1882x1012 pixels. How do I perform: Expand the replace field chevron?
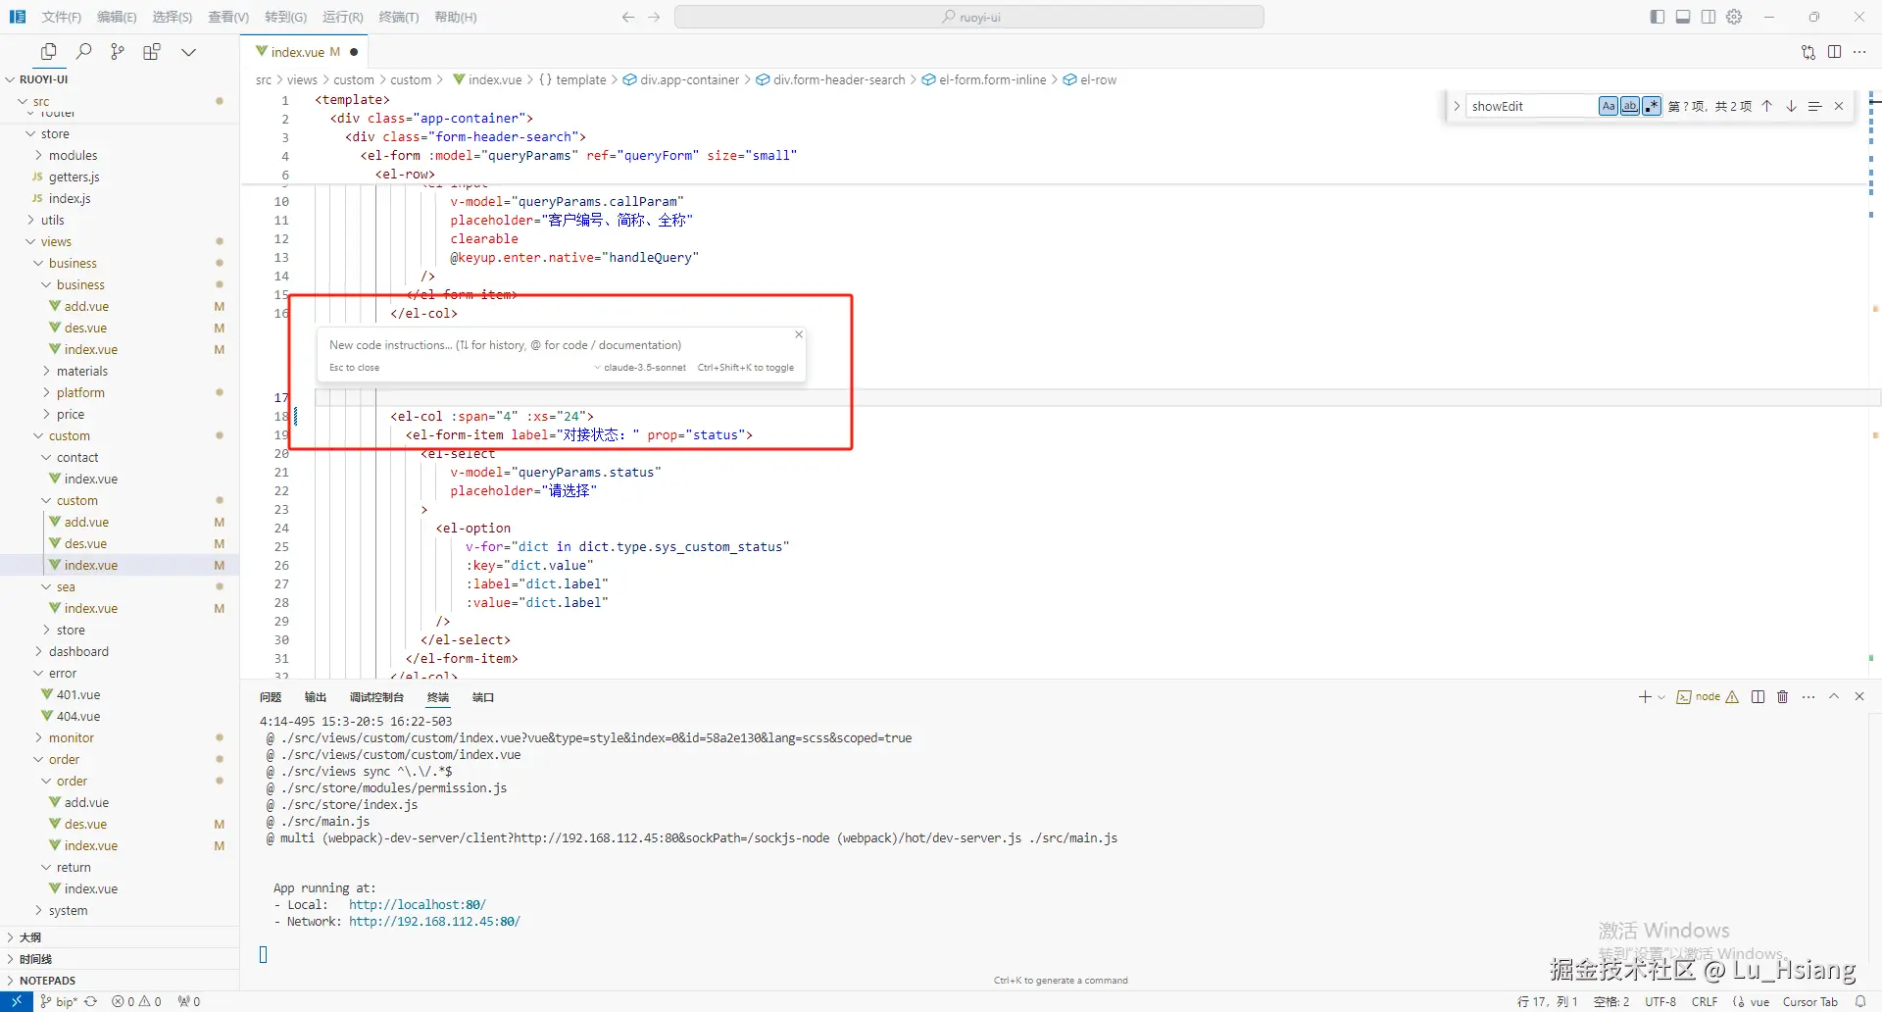1457,106
